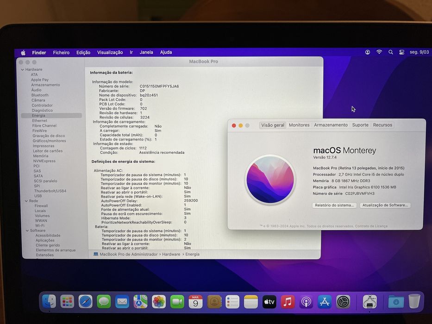Open Launchpad in the dock
This screenshot has height=324, width=432.
tap(67, 301)
